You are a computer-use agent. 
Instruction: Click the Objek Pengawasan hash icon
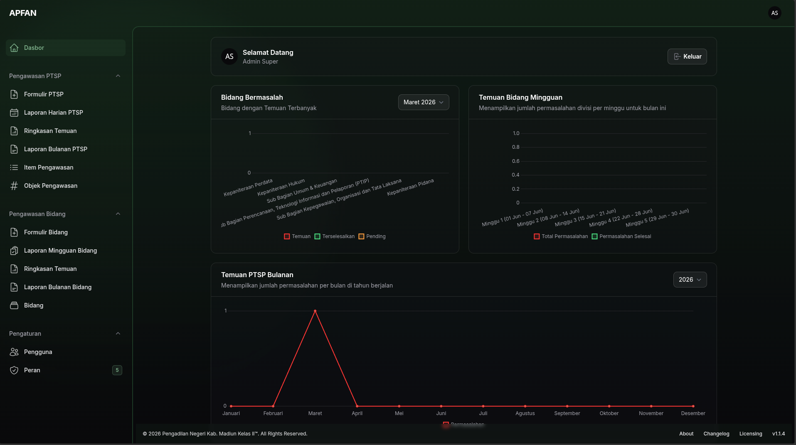14,186
